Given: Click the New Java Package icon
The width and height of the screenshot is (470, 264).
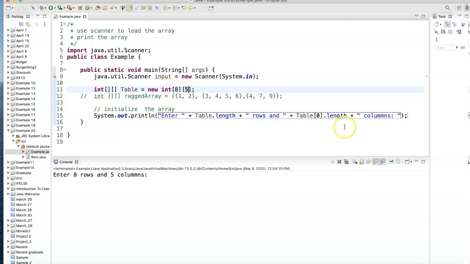Looking at the screenshot, I should (80, 8).
